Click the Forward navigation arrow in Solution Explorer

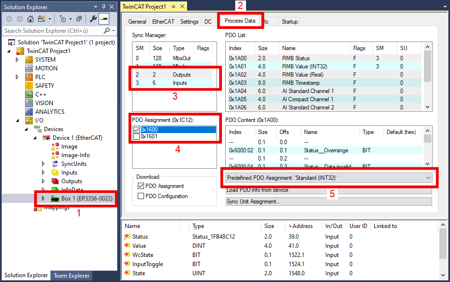click(x=19, y=19)
